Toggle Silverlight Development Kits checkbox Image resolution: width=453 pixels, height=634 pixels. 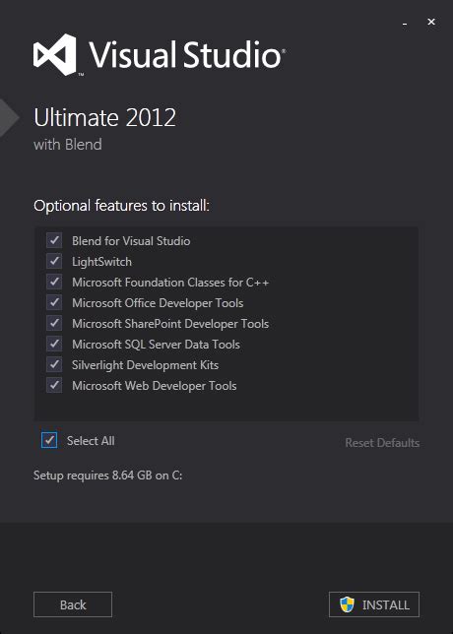pos(54,364)
